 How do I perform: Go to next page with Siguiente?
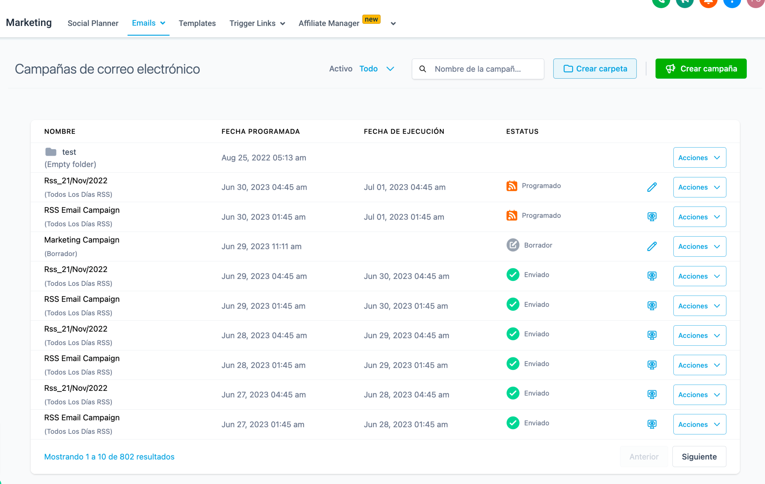(x=699, y=456)
